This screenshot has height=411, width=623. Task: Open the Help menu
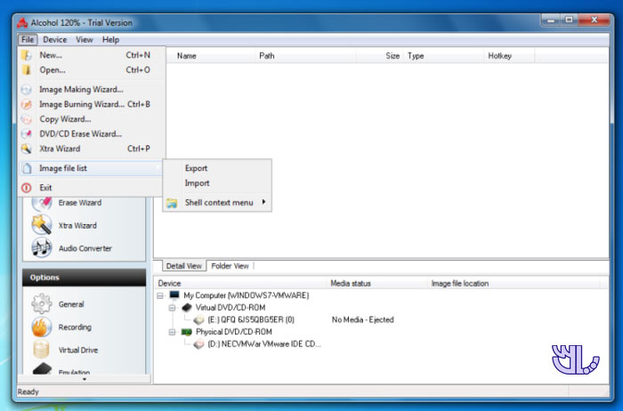110,40
